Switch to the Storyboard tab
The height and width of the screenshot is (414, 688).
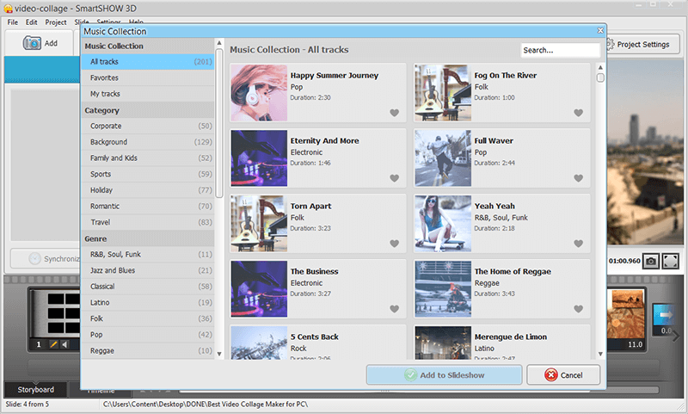35,389
